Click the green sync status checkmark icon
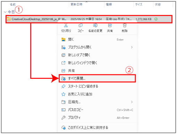This screenshot has width=177, height=134. tap(156, 19)
